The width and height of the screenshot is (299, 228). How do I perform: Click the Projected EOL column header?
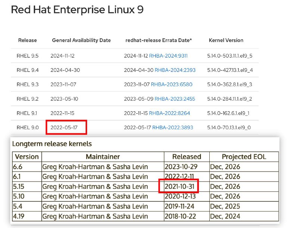pos(244,157)
